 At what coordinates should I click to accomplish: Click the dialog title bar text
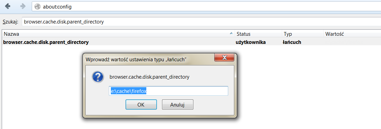[136, 59]
